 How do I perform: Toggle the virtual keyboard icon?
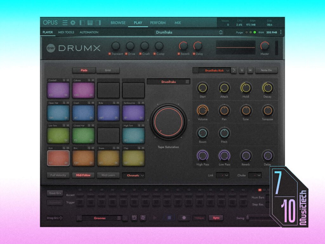point(90,23)
